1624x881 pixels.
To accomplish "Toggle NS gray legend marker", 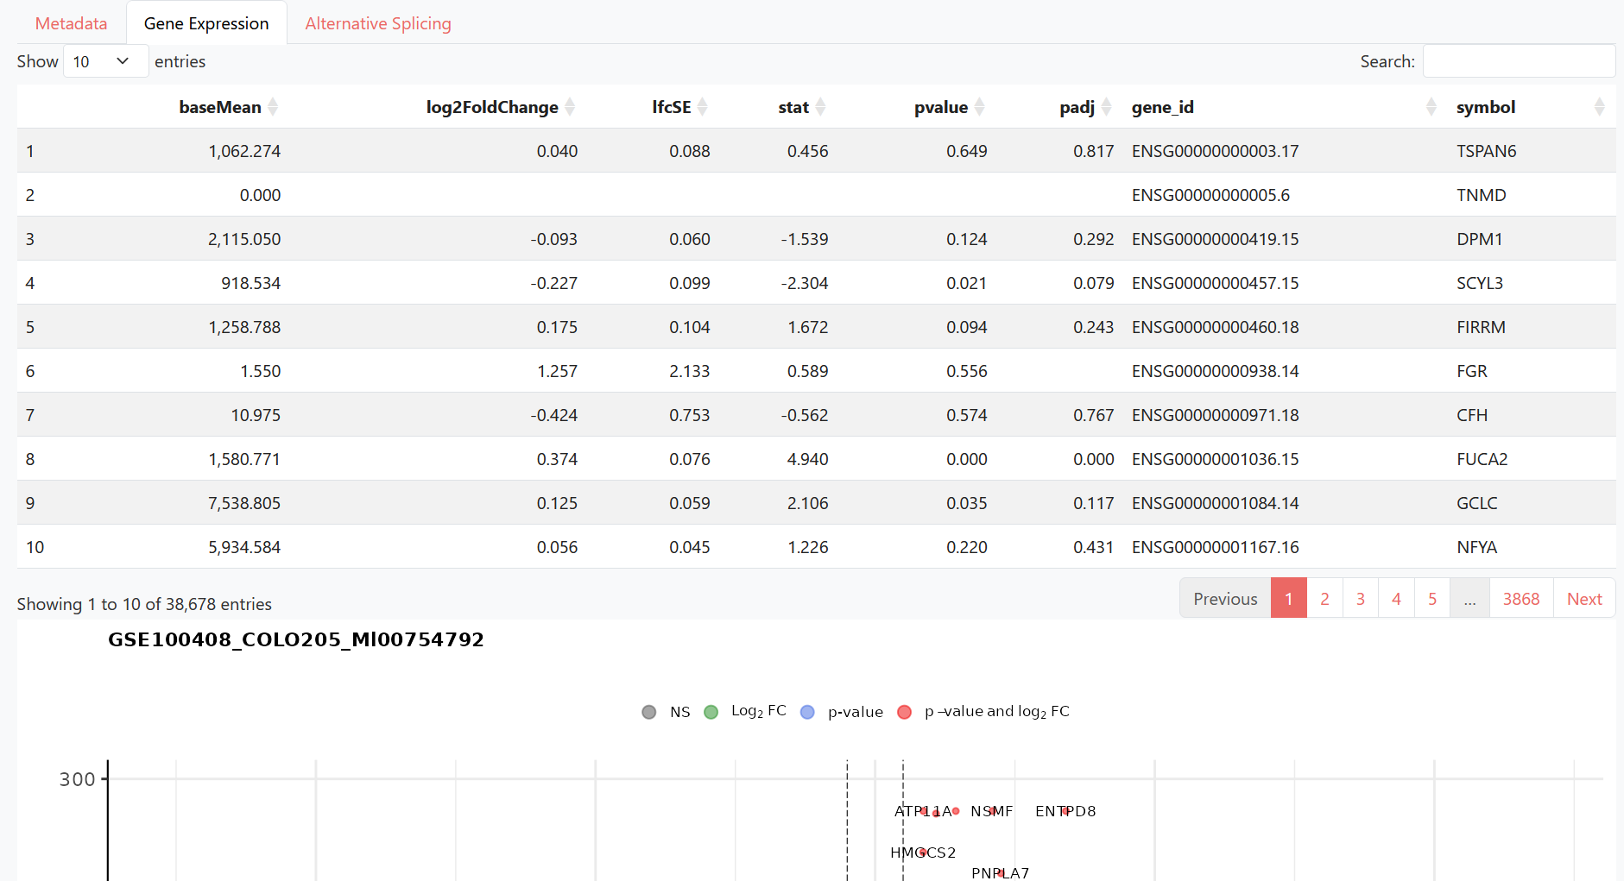I will point(649,712).
